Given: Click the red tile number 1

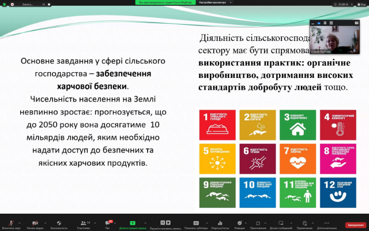Looking at the screenshot, I should 217,125.
